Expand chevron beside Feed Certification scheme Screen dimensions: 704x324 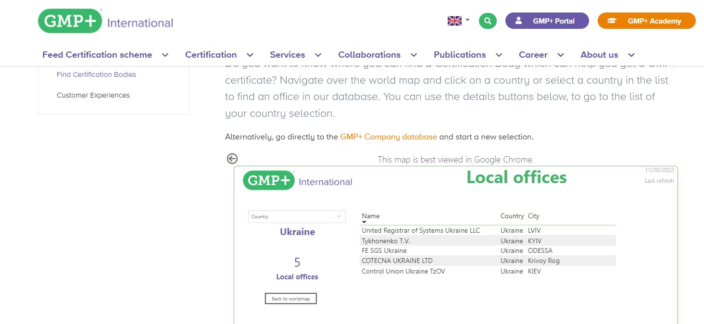[165, 55]
